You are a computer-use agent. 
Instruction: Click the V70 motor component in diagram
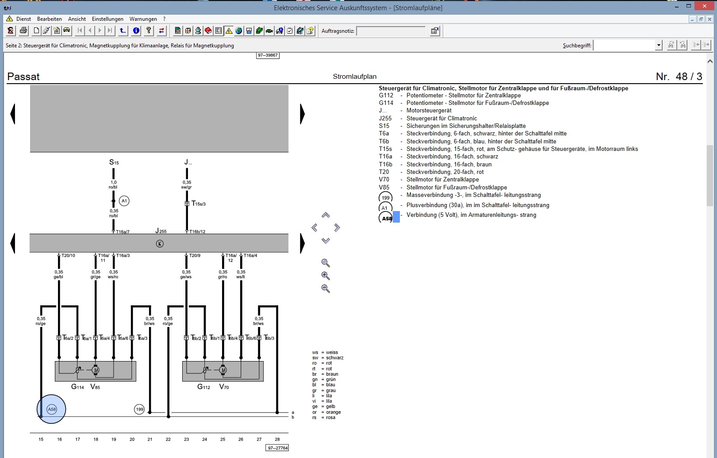(223, 371)
